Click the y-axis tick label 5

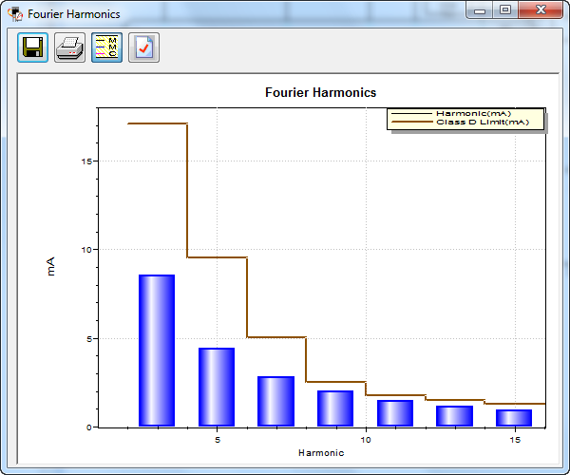[x=89, y=339]
